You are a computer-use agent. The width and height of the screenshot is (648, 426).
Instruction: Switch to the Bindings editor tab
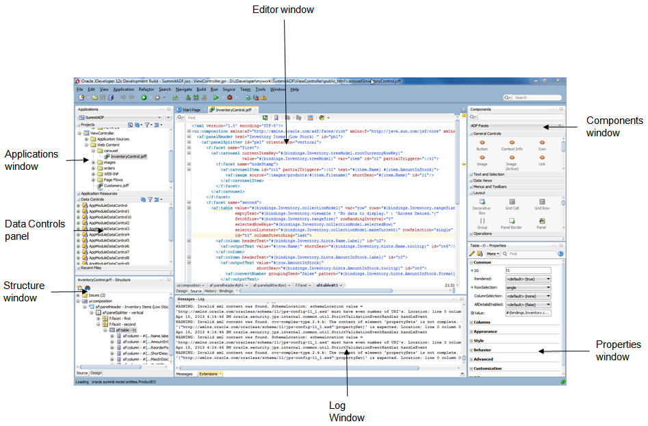pyautogui.click(x=226, y=291)
